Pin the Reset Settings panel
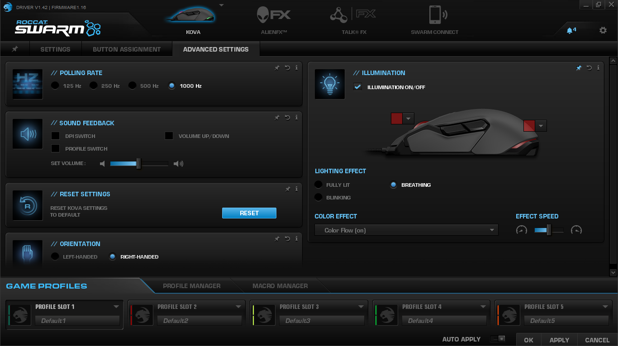This screenshot has height=346, width=618. 287,189
